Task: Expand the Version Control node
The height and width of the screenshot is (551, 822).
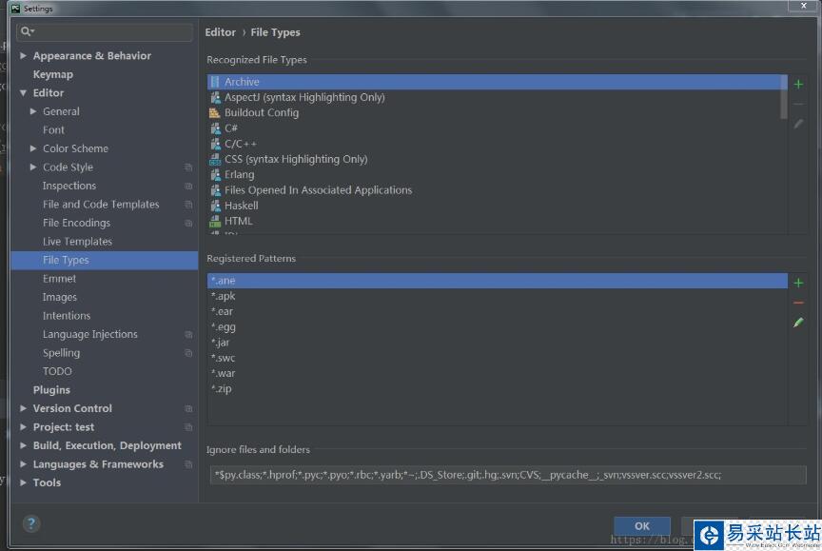Action: click(x=24, y=408)
